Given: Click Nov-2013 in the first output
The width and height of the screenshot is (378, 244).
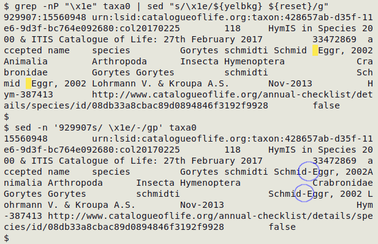Looking at the screenshot, I should (x=290, y=84).
